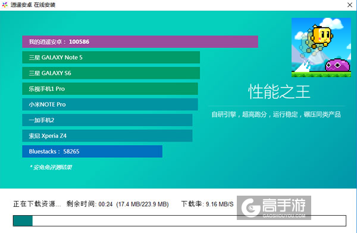Click the 正在下载资源 status text
This screenshot has height=233, width=357.
[37, 204]
